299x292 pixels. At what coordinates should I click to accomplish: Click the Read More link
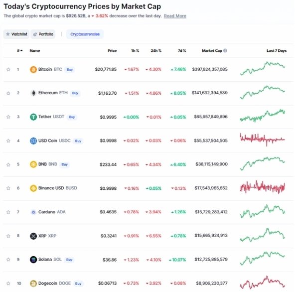(175, 16)
